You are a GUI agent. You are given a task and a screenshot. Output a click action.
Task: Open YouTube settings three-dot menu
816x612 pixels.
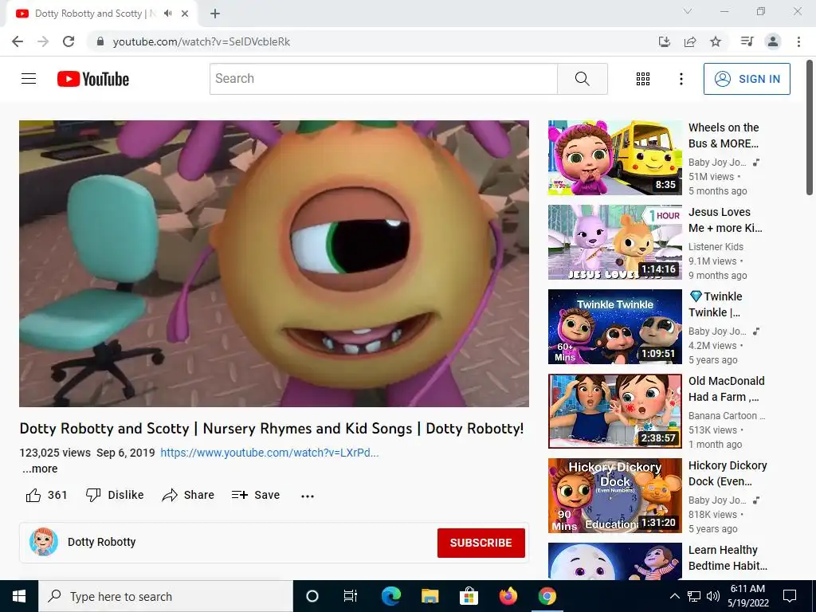pos(681,79)
